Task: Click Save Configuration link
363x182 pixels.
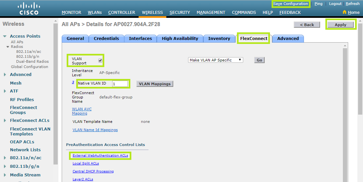Action: click(290, 4)
